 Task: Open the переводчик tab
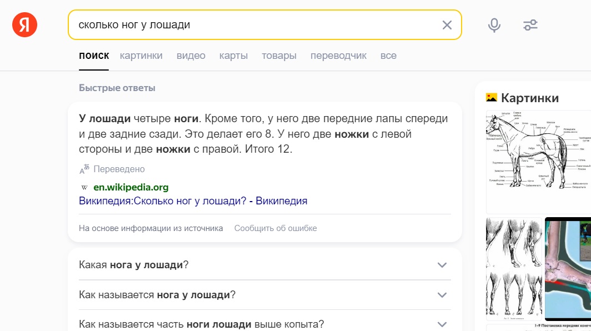[338, 56]
